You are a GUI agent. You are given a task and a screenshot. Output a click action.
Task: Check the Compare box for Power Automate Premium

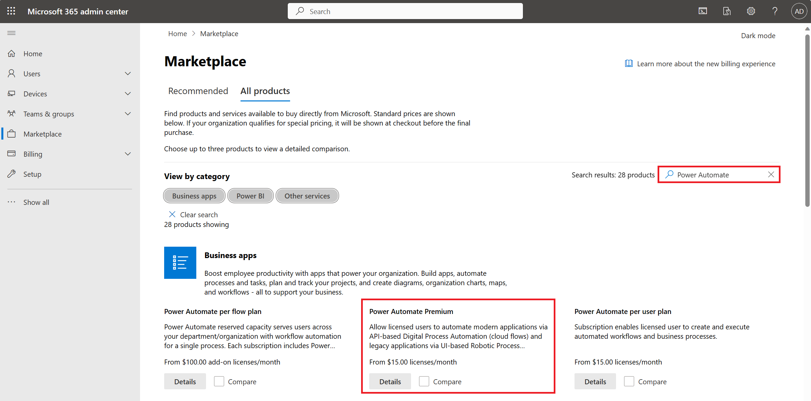(x=424, y=381)
